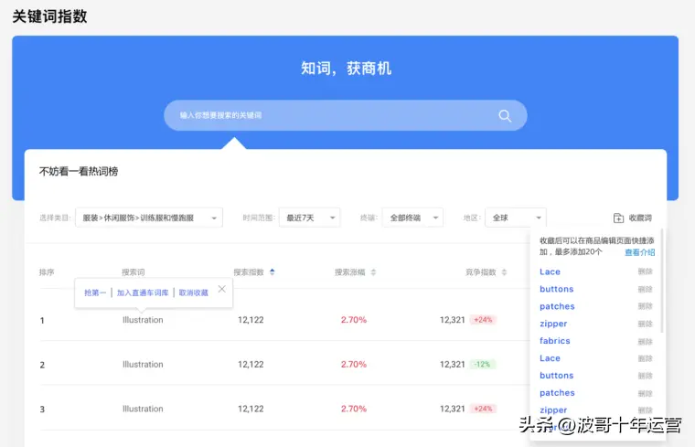Click 抢第一 in the popup
Screen dimensions: 695x447
(95, 293)
